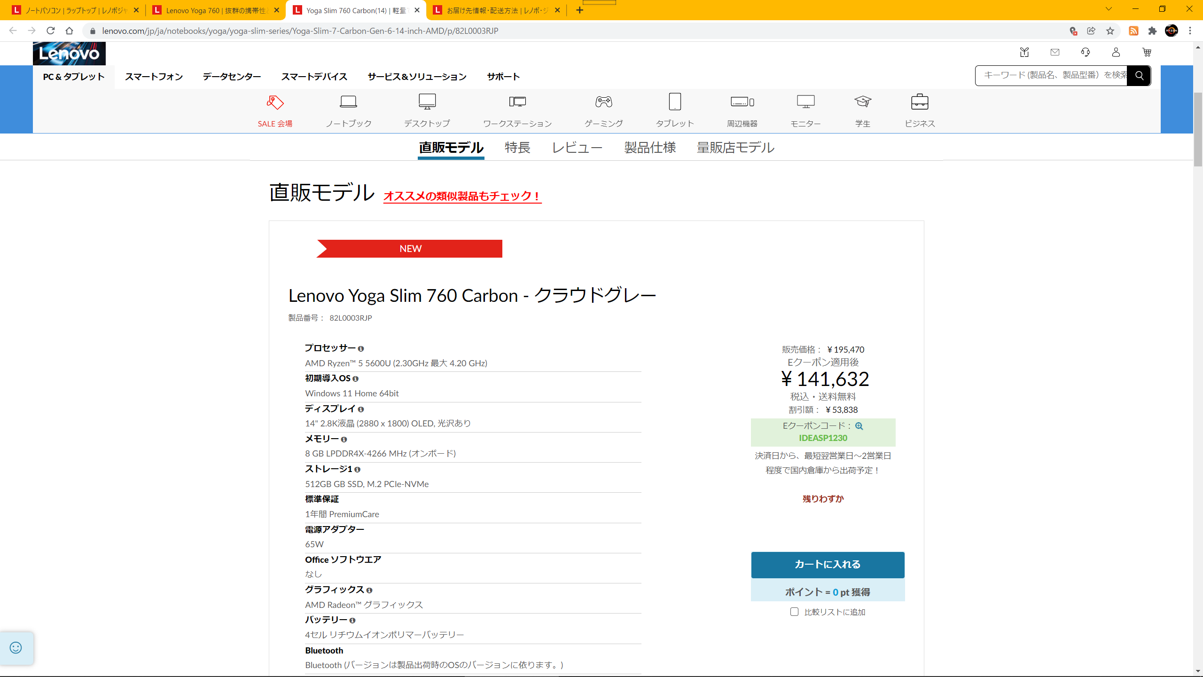
Task: Click the RSS feed extension icon
Action: point(1133,31)
